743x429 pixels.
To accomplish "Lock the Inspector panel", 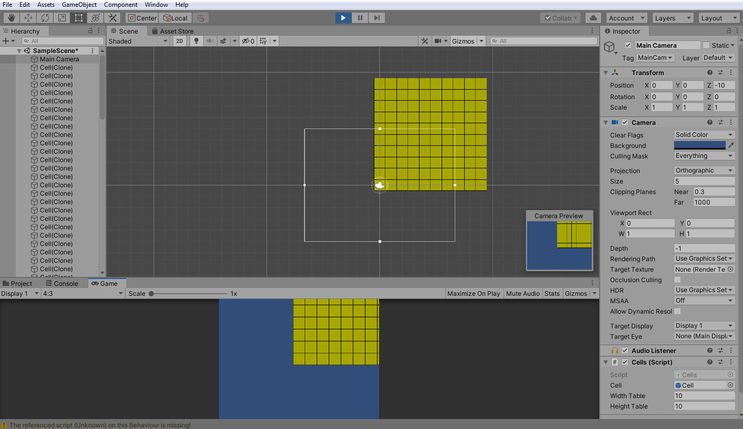I will coord(728,31).
